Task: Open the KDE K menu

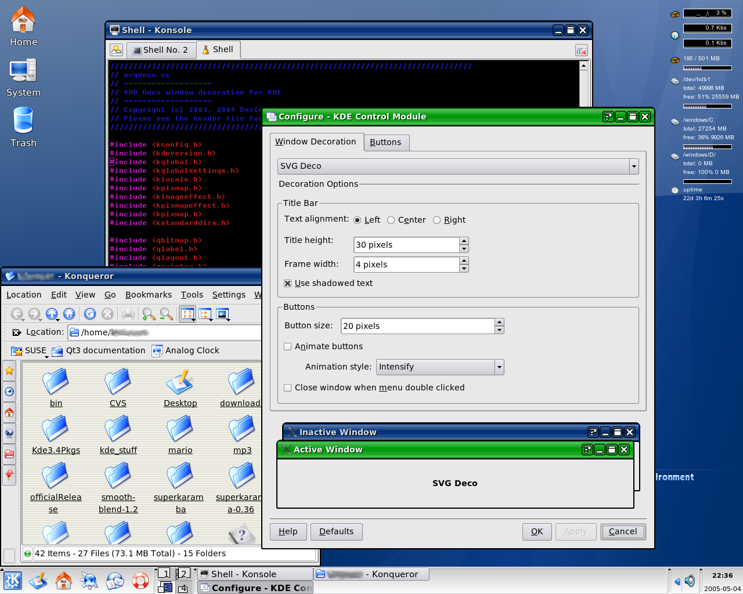Action: point(12,580)
